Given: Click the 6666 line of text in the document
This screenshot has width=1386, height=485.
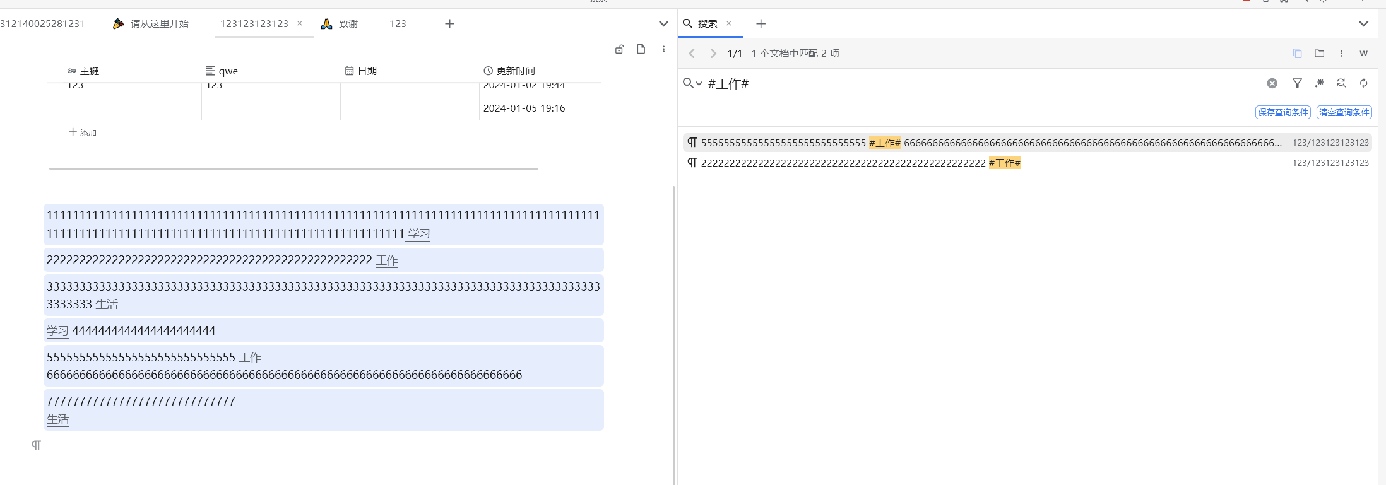Looking at the screenshot, I should pyautogui.click(x=285, y=375).
